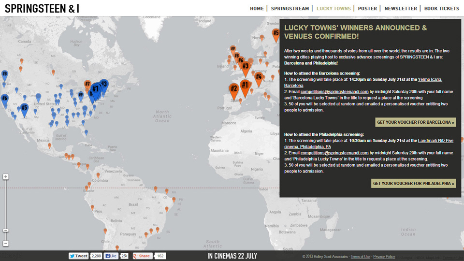Select the orange pin in Peru
Viewport: 464px width, 261px height.
92,208
